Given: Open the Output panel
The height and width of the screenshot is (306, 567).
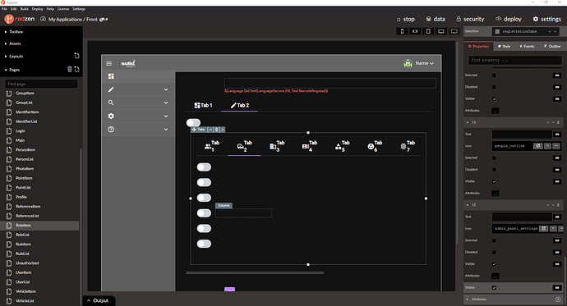Looking at the screenshot, I should [x=98, y=300].
